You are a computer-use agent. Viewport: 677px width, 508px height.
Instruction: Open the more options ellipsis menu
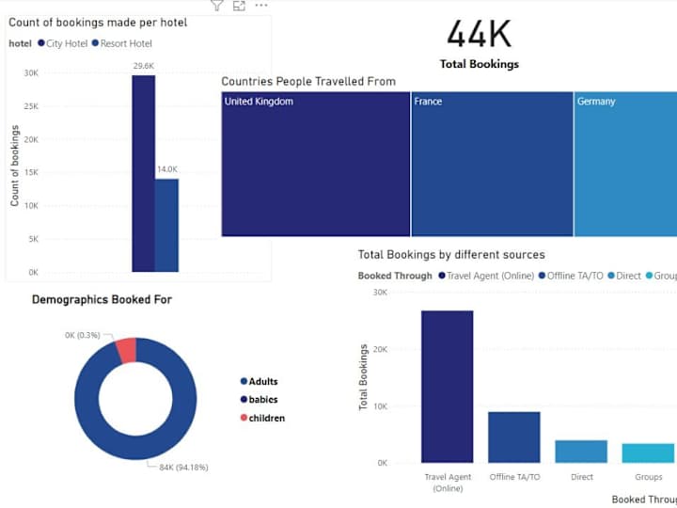tap(261, 6)
